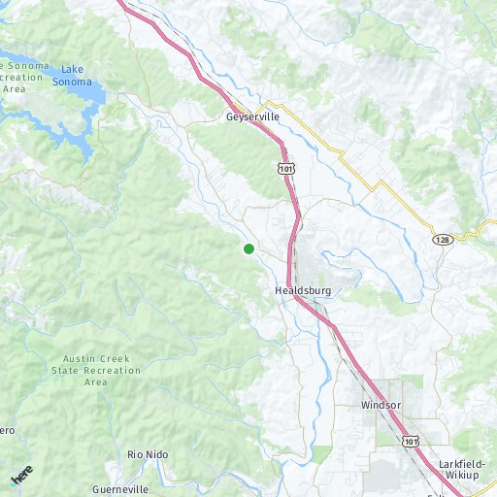Select the Healdsburg city label
This screenshot has height=497, width=497.
(303, 290)
